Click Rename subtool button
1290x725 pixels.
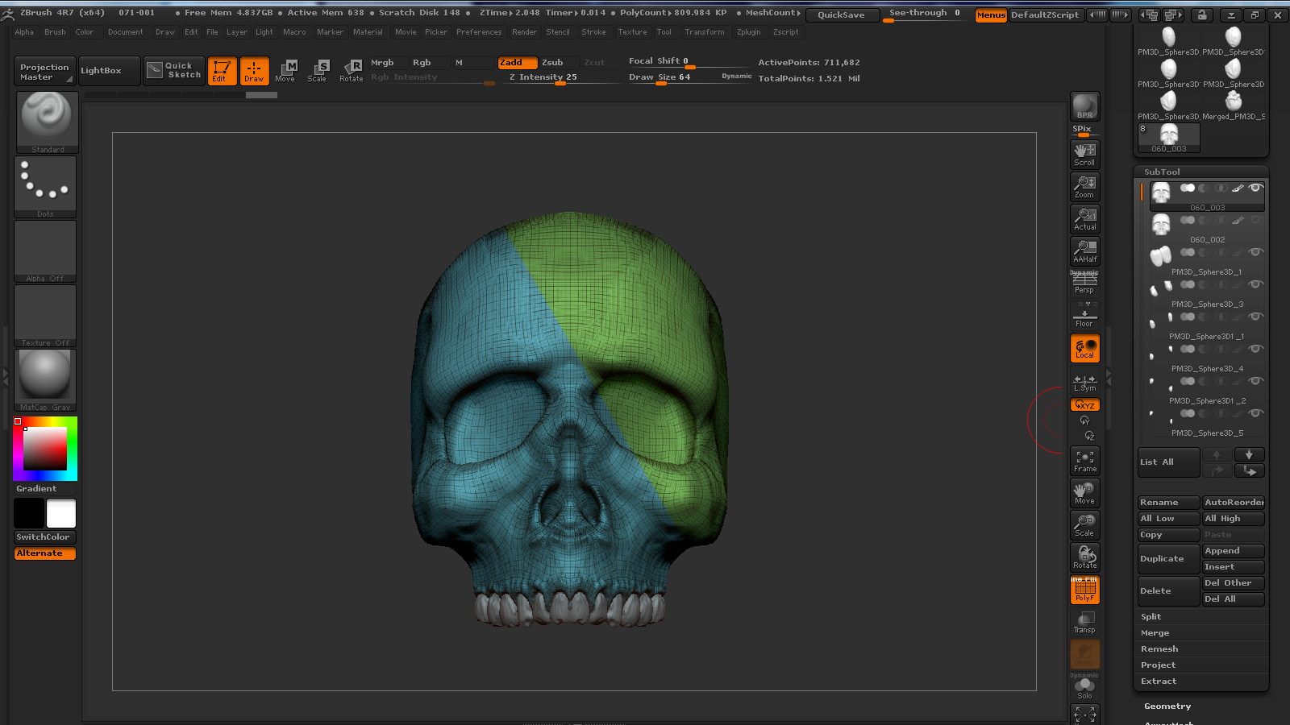click(x=1169, y=502)
